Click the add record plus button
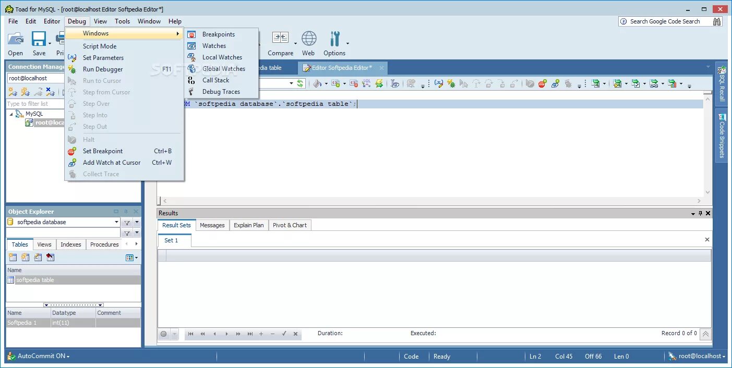Screen dimensions: 732x368 point(261,334)
